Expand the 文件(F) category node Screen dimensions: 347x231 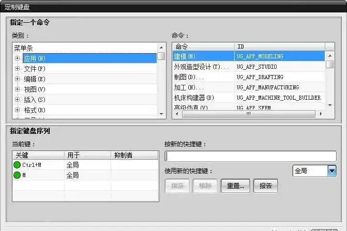tap(17, 69)
